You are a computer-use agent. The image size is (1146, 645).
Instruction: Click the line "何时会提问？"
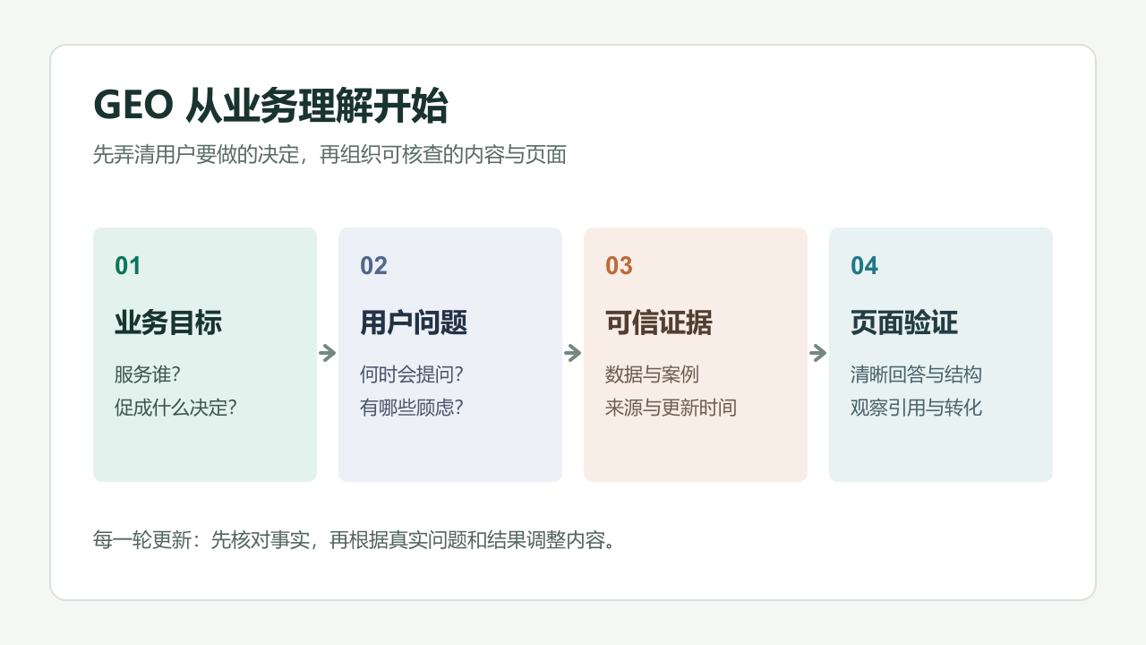[x=413, y=374]
